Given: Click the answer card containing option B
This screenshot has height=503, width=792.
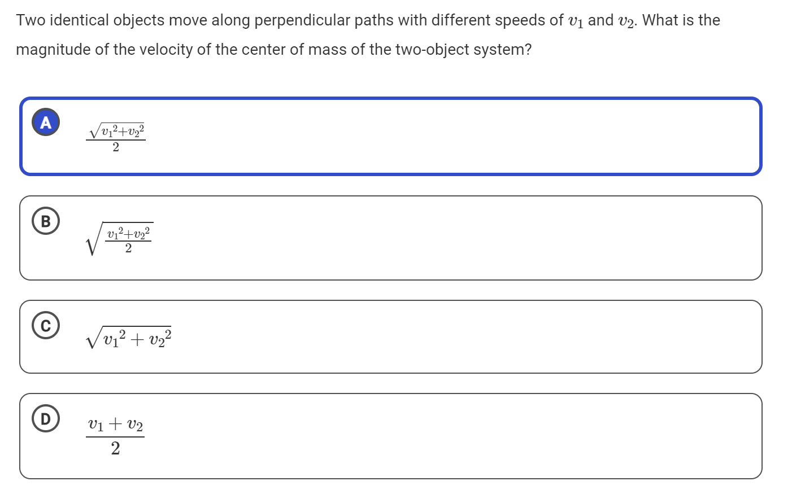Looking at the screenshot, I should [390, 237].
